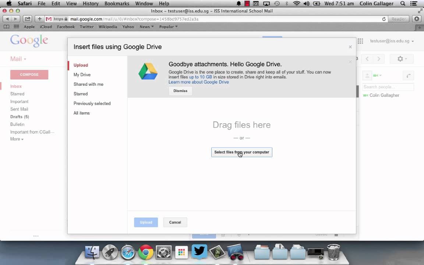Open the File menu
Viewport: 424px width, 265px height.
(x=41, y=4)
